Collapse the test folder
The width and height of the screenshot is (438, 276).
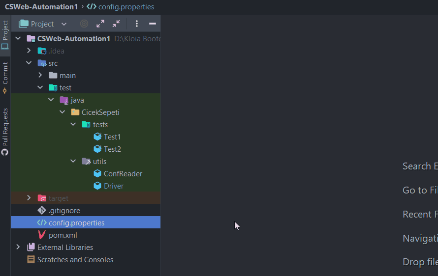pos(40,87)
